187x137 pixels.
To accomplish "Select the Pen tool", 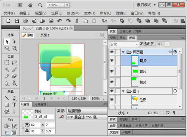I will coord(14,98).
